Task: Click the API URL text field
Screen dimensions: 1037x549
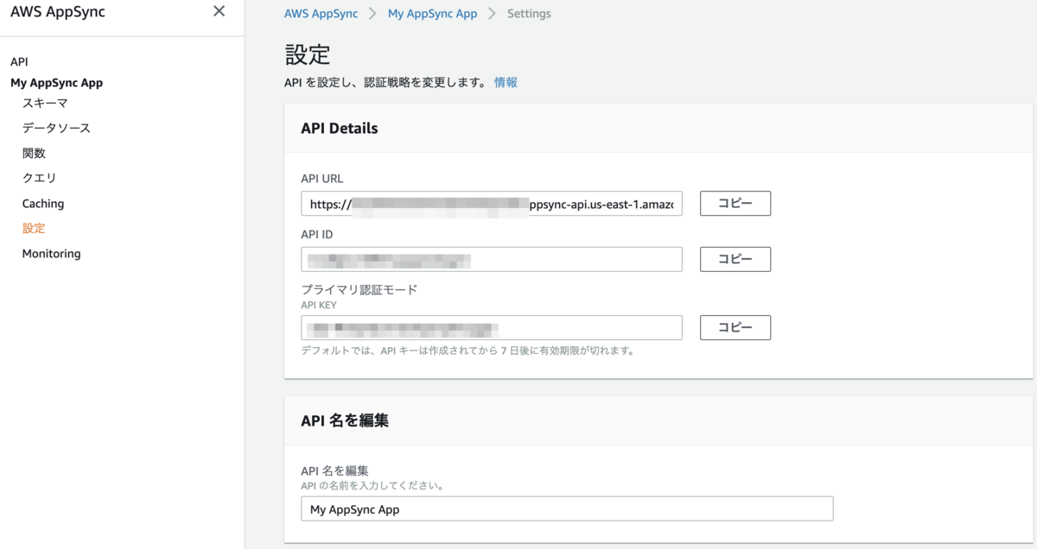Action: (492, 204)
